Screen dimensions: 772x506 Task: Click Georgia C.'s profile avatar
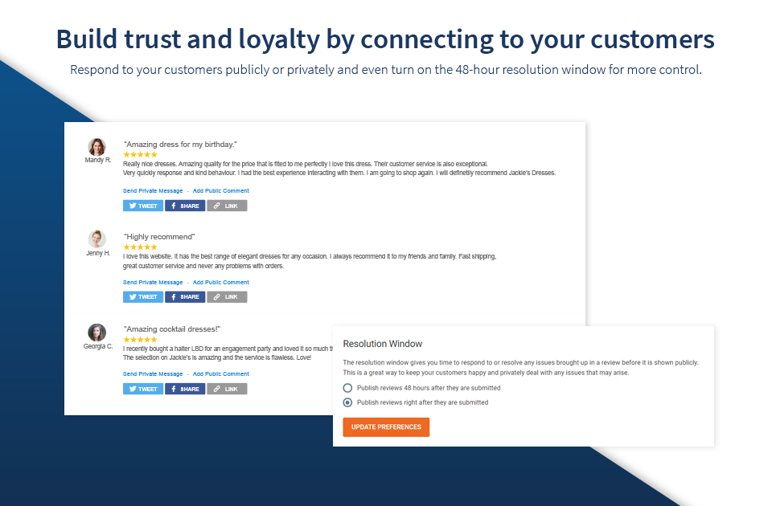(x=97, y=333)
